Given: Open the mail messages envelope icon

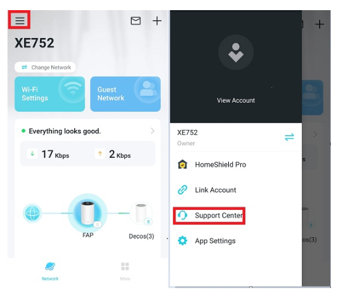Looking at the screenshot, I should pos(136,21).
